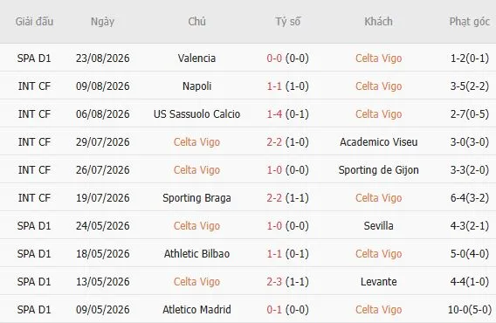Select Sporting Braga home team
Screen dimensions: 496x323
(196, 197)
